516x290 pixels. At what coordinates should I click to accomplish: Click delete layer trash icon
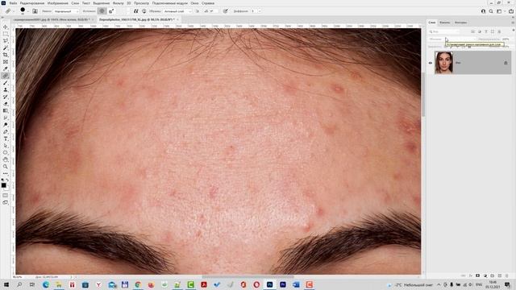pyautogui.click(x=507, y=275)
